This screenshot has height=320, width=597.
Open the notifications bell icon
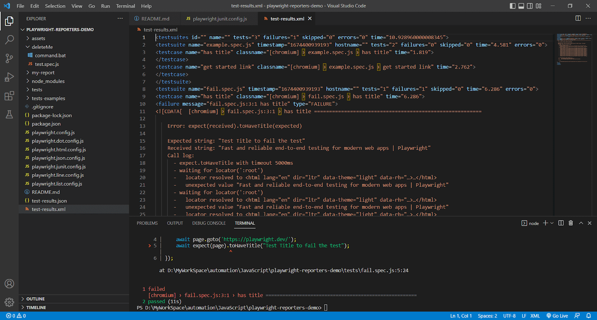click(588, 316)
